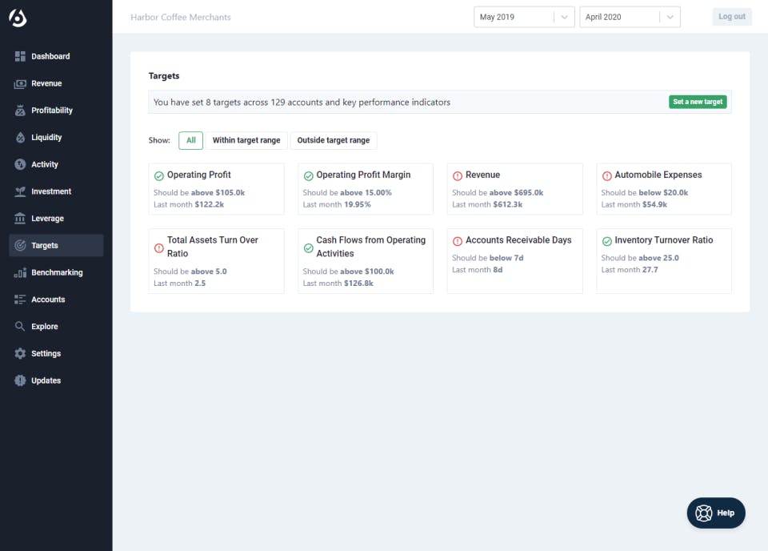Viewport: 768px width, 551px height.
Task: Click the Log out button
Action: click(x=731, y=17)
